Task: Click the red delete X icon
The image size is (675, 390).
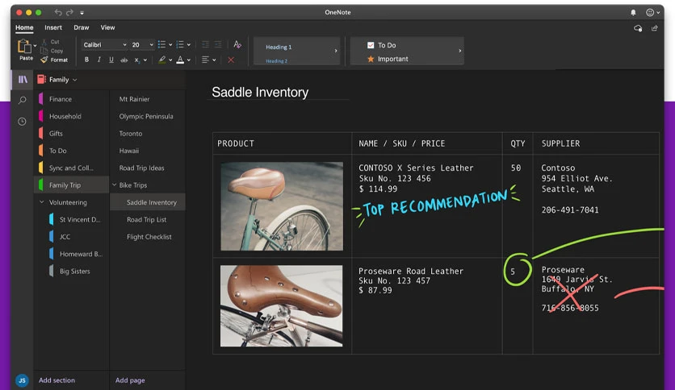Action: click(x=231, y=60)
